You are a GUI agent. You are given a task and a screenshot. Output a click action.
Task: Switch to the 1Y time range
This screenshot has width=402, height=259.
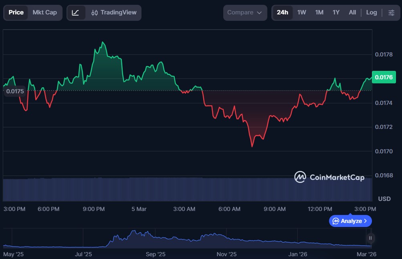pyautogui.click(x=336, y=12)
